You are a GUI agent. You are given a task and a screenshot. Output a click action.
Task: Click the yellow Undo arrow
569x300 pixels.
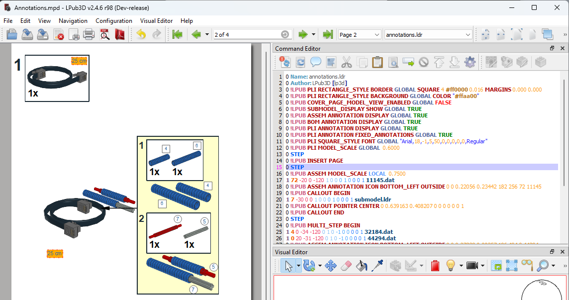click(141, 34)
